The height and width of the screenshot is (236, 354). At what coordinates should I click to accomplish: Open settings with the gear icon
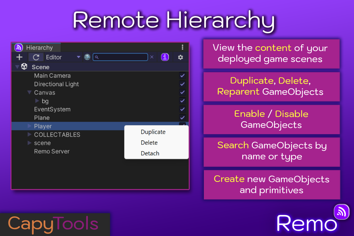coord(180,57)
